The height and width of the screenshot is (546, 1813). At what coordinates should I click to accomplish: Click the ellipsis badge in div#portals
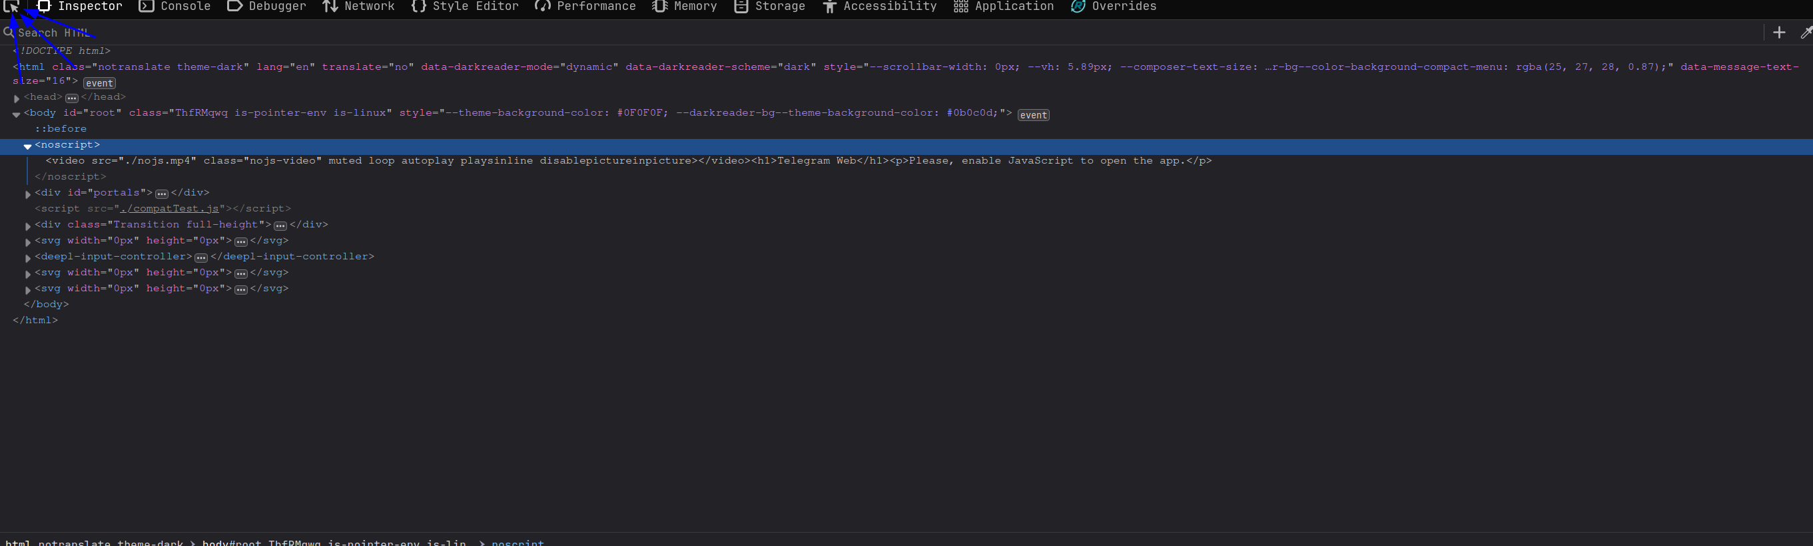tap(161, 194)
